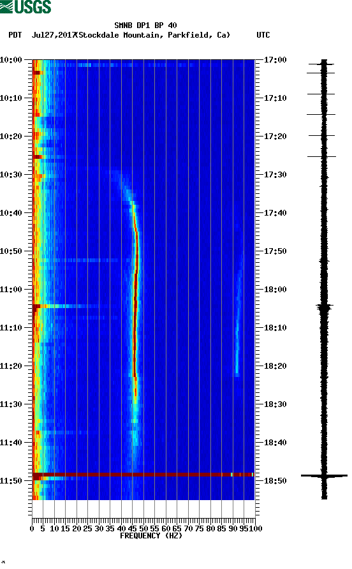Click the '10:30' PDT time label
This screenshot has height=569, width=352.
[x=11, y=175]
